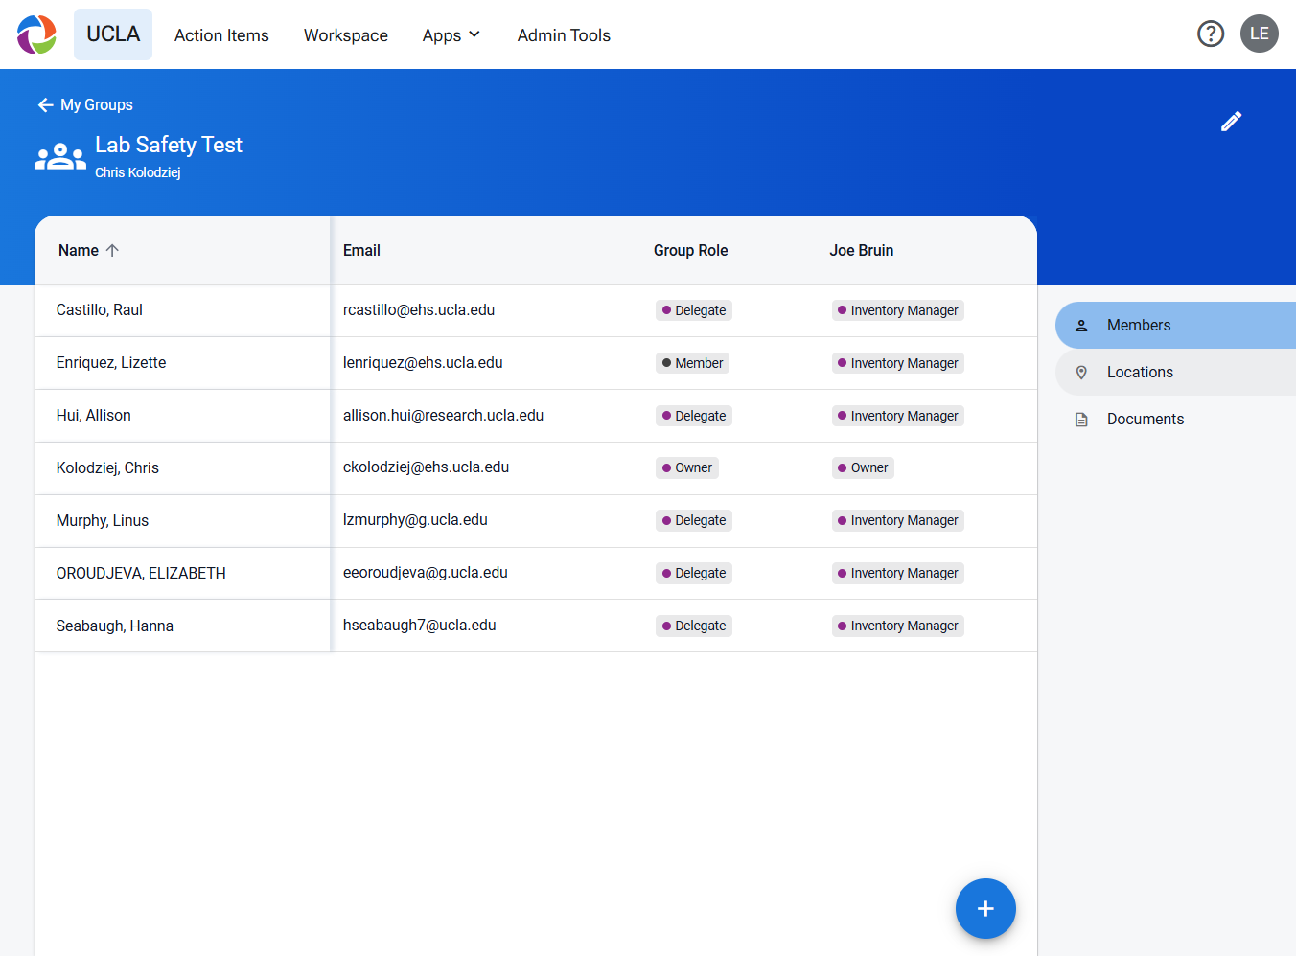Click the Locations pin icon in sidebar
Image resolution: width=1296 pixels, height=956 pixels.
click(1081, 373)
